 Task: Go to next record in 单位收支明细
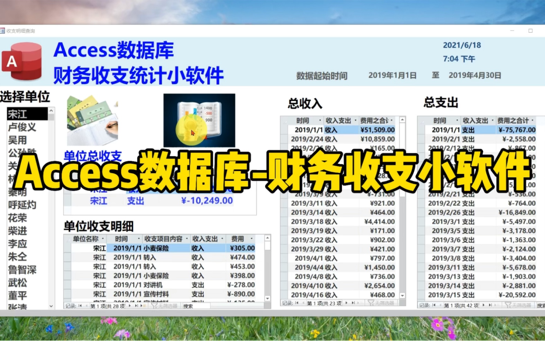[130, 306]
